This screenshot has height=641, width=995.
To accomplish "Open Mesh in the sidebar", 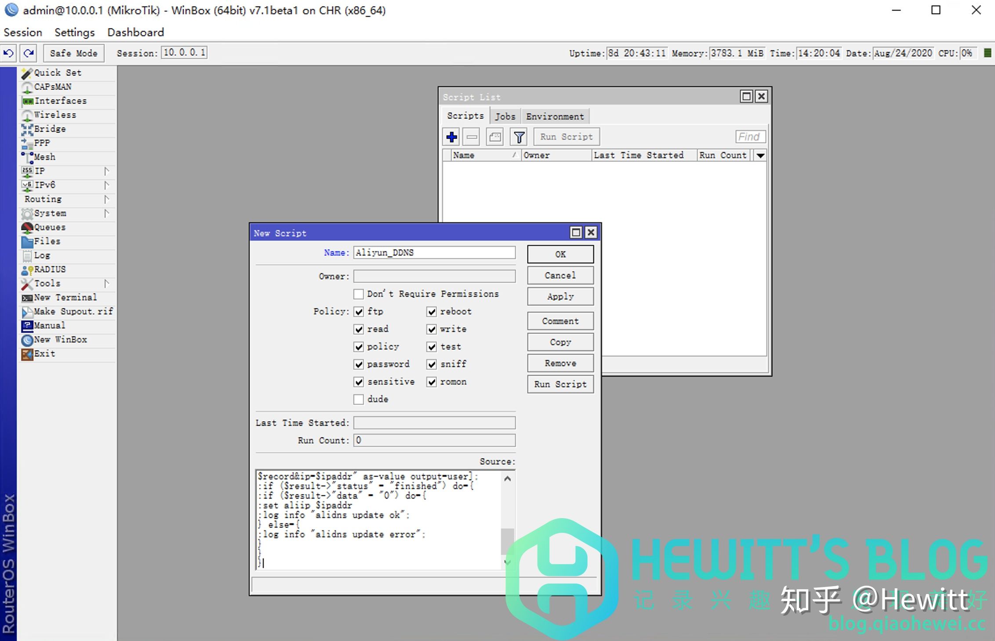I will coord(67,157).
